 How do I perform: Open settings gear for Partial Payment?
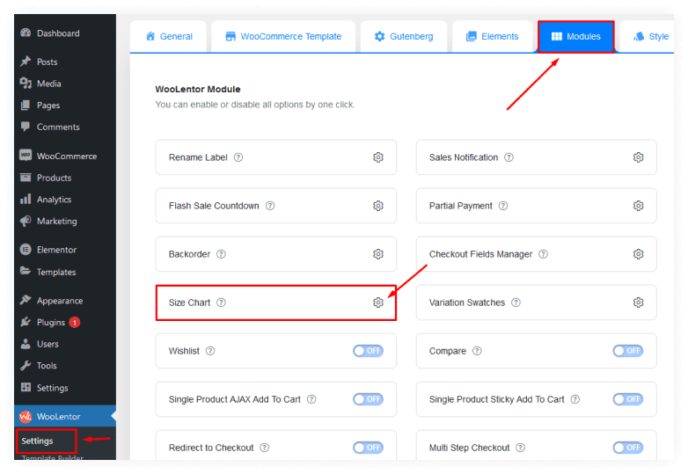638,206
